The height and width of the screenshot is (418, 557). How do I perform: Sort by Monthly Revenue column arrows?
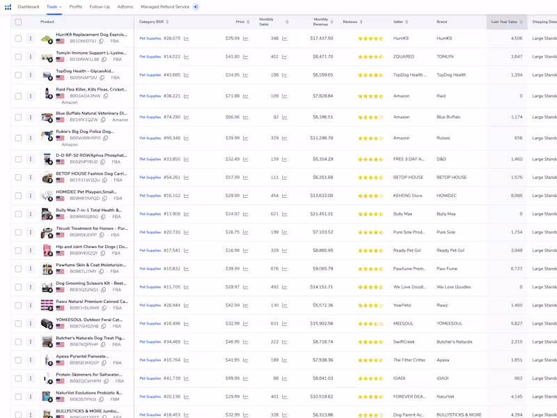click(x=332, y=22)
